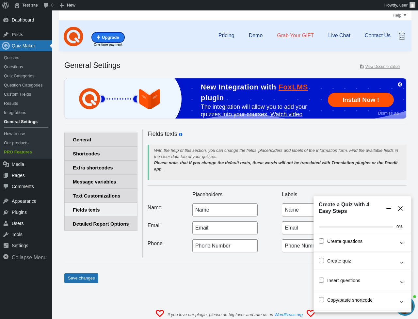Click the View Documentation page icon
The image size is (418, 319).
[362, 67]
